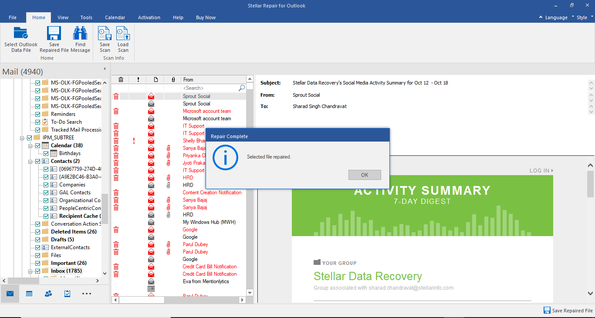
Task: Open the People contacts view icon
Action: [48, 294]
